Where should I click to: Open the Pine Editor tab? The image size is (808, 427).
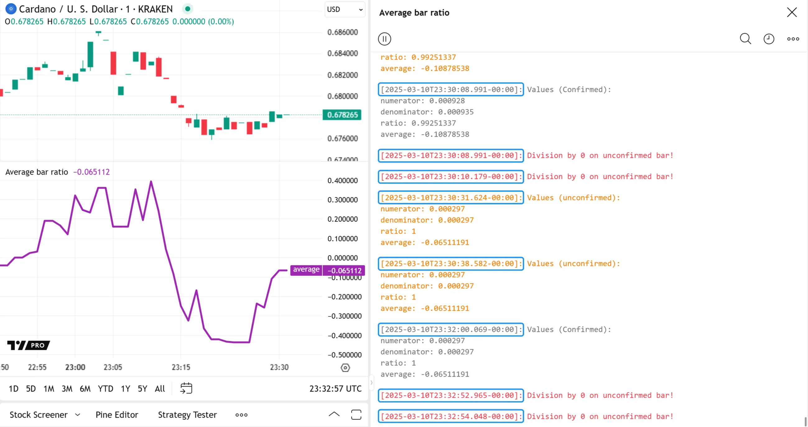click(x=117, y=415)
